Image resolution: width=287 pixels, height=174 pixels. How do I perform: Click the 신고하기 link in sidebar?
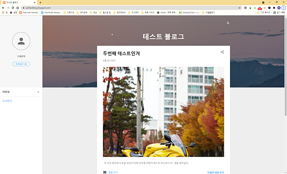pyautogui.click(x=7, y=101)
